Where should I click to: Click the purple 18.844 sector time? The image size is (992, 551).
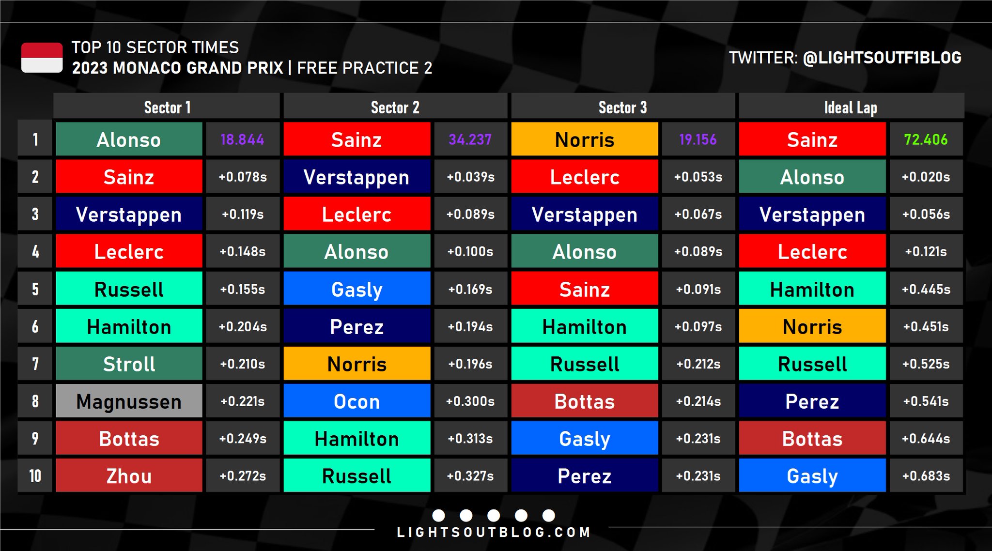(243, 139)
